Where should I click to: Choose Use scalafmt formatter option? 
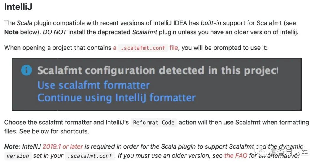(x=94, y=85)
